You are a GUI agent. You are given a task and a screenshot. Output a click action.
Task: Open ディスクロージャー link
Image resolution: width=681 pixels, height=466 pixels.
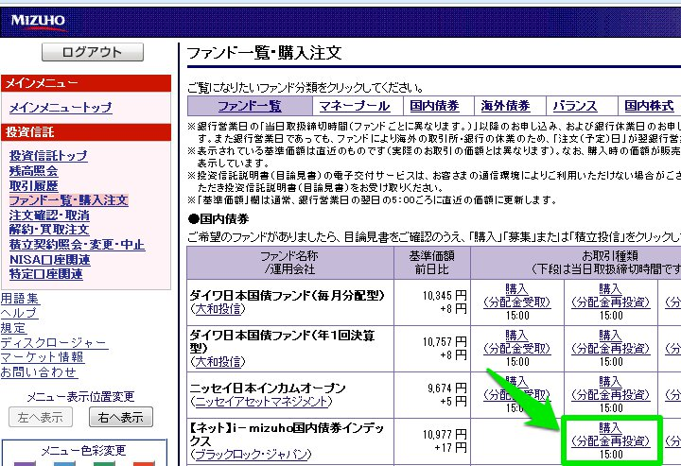tap(54, 343)
